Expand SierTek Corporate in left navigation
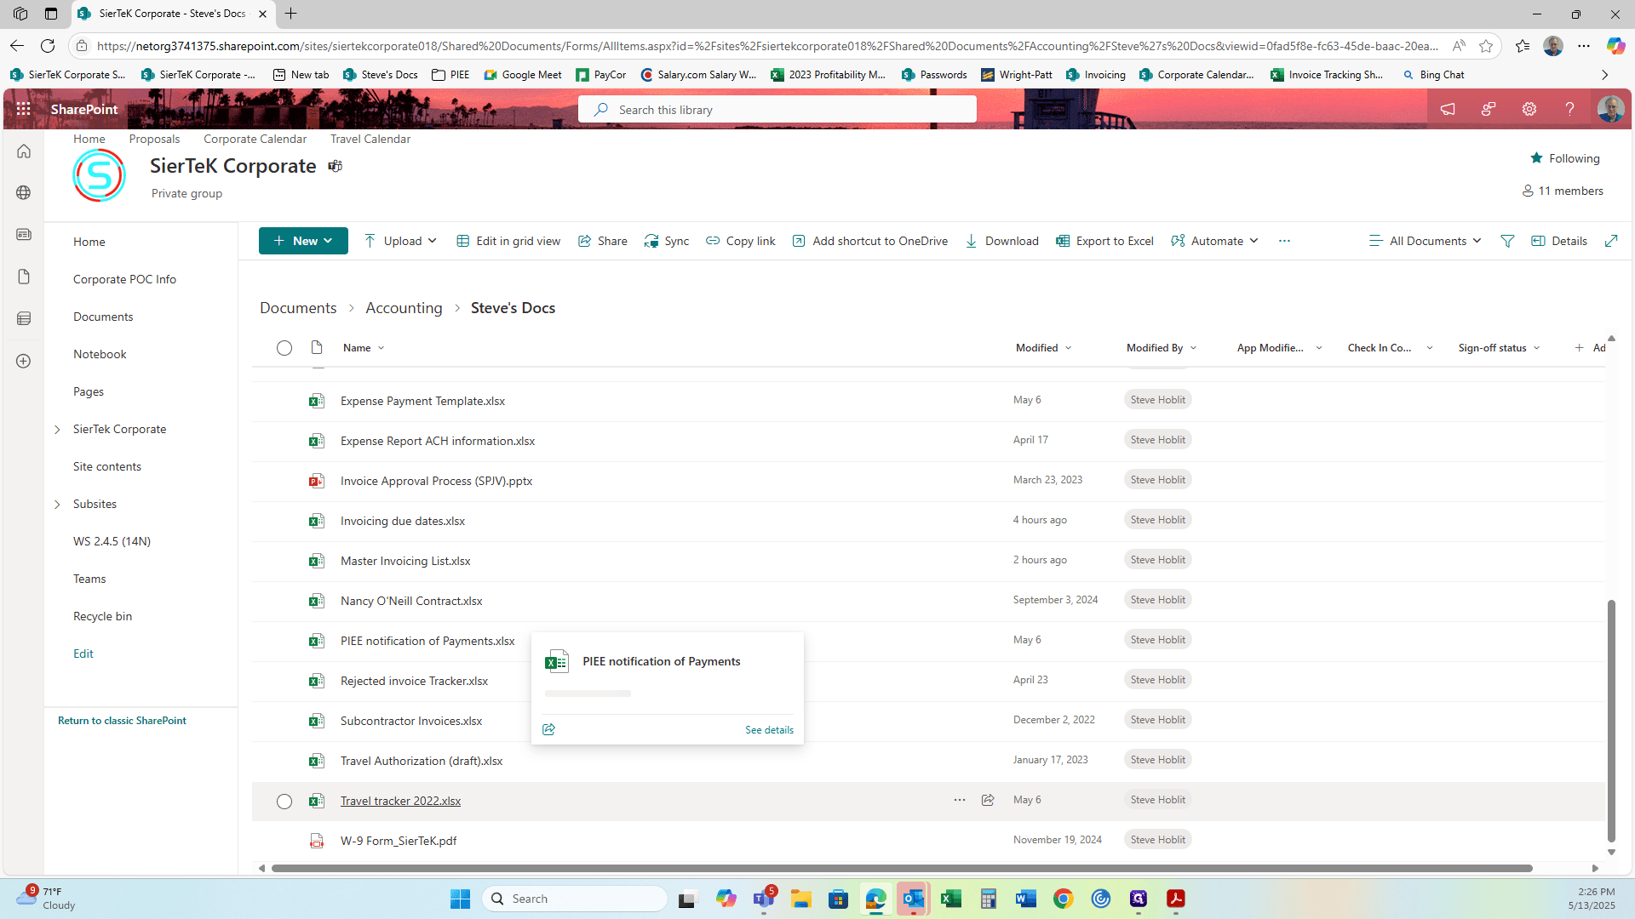1635x919 pixels. click(x=57, y=430)
